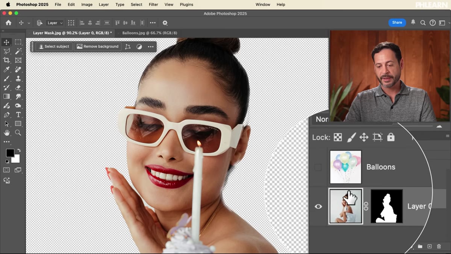Select the Path Selection arrow tool

pos(6,124)
